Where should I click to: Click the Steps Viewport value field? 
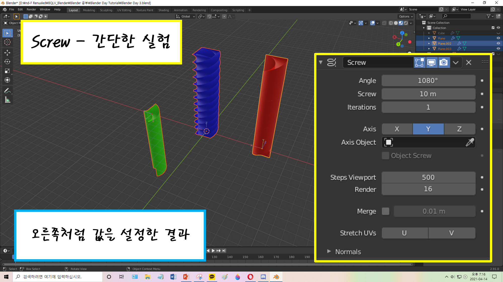[428, 177]
